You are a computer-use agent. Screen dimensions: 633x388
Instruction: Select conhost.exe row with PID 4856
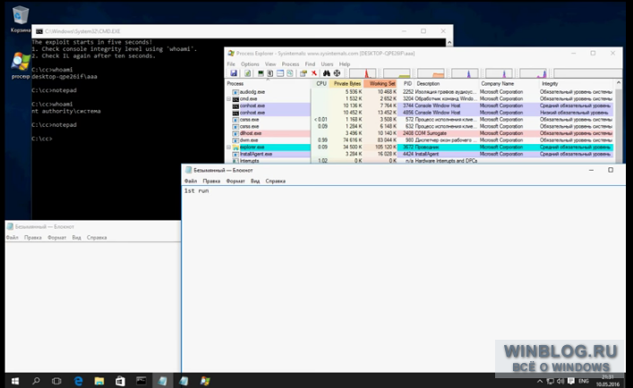tap(419, 113)
